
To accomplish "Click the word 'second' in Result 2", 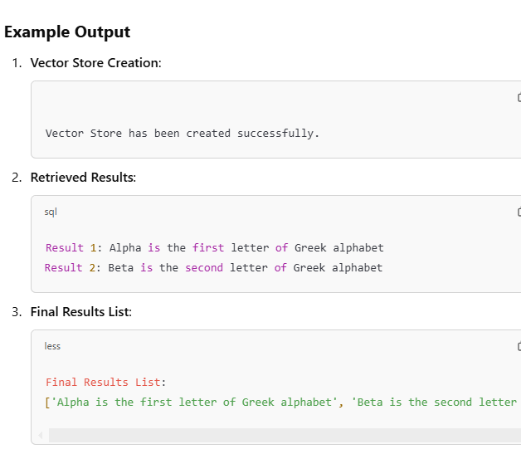I will click(203, 267).
